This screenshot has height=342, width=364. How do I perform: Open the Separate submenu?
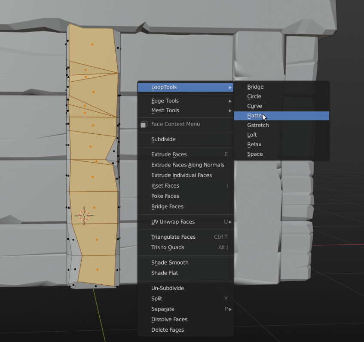pos(186,309)
